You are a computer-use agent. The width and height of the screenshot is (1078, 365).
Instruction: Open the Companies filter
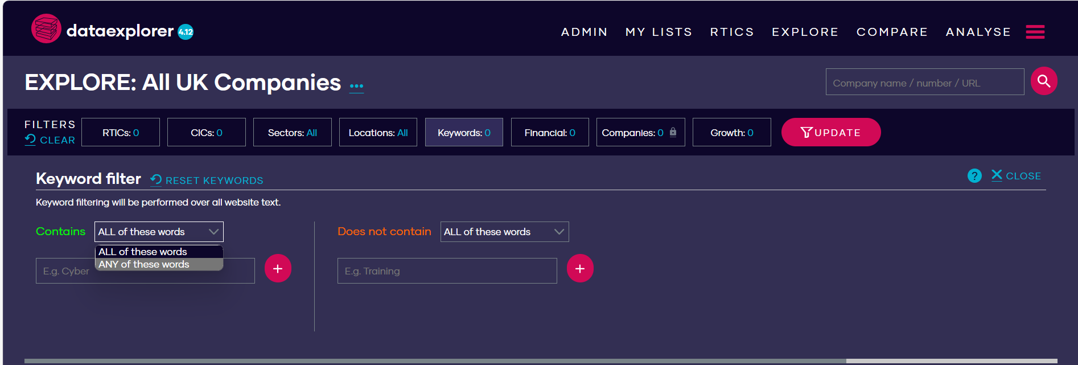click(x=641, y=132)
